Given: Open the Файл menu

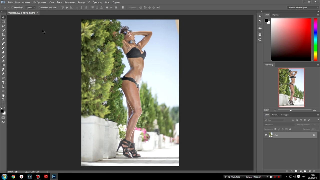Looking at the screenshot, I should click(10, 2).
